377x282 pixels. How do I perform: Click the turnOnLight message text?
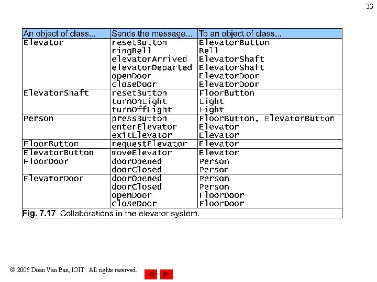pos(139,102)
